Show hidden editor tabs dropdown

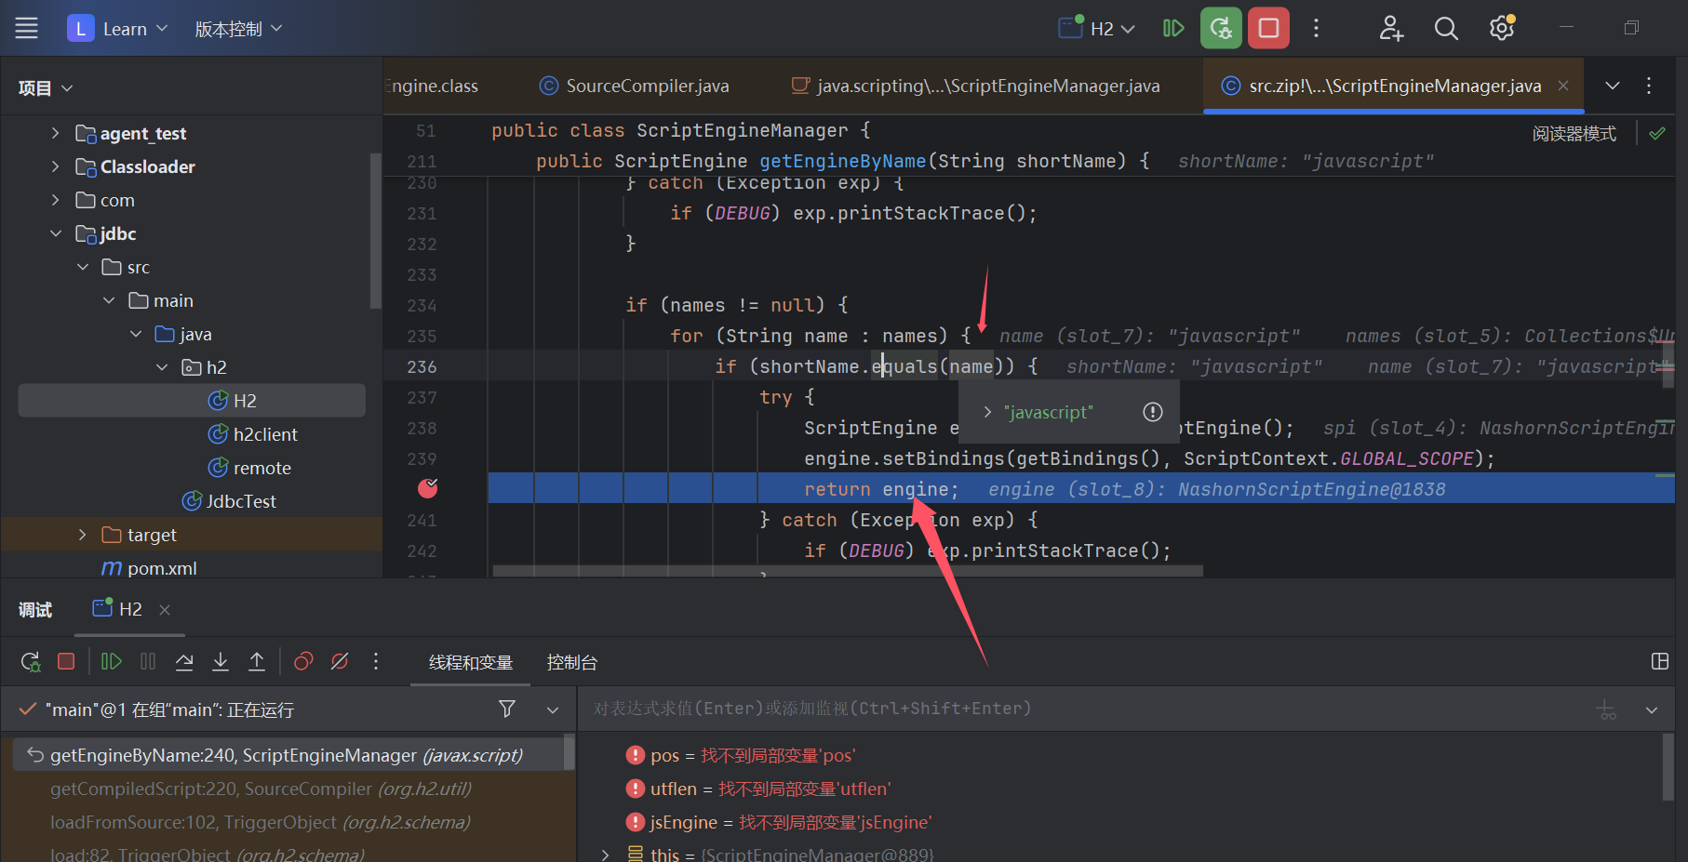click(x=1613, y=86)
